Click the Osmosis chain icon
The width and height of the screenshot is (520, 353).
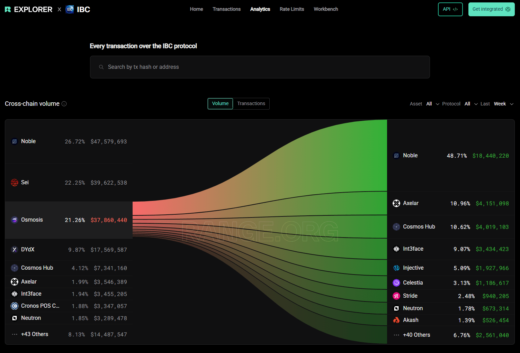coord(15,220)
